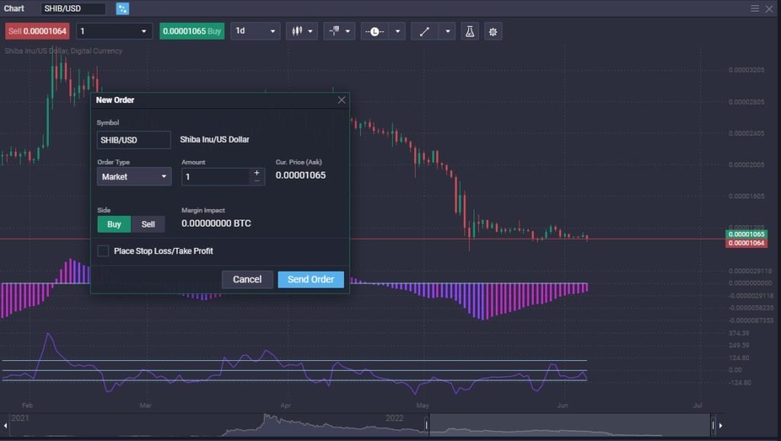Open the 1d timeframe dropdown
This screenshot has width=781, height=441.
(x=256, y=31)
